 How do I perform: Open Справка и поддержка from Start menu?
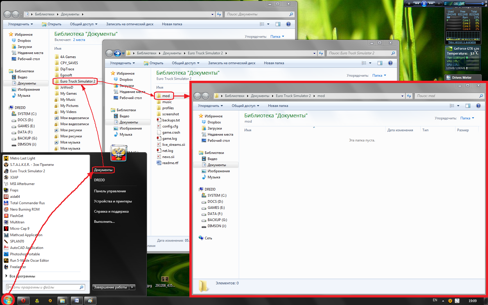click(x=111, y=211)
